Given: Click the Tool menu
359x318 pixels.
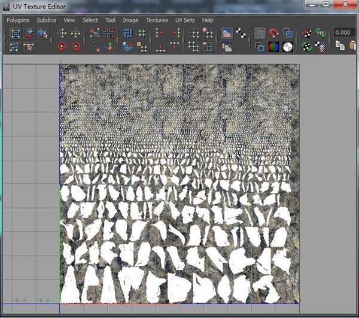Looking at the screenshot, I should 110,20.
